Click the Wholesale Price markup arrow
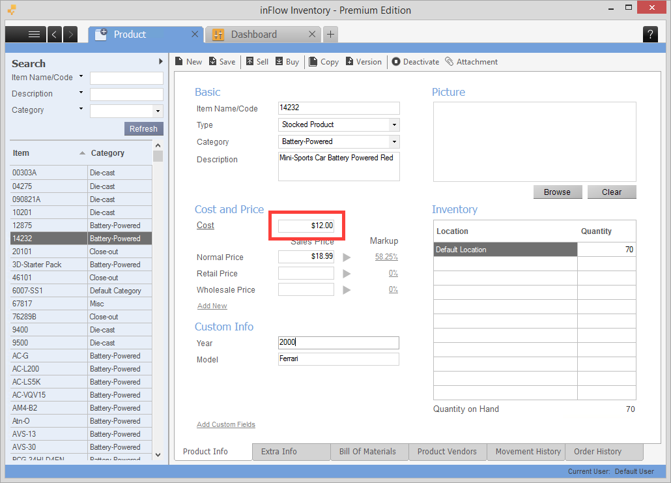This screenshot has width=671, height=483. [347, 290]
